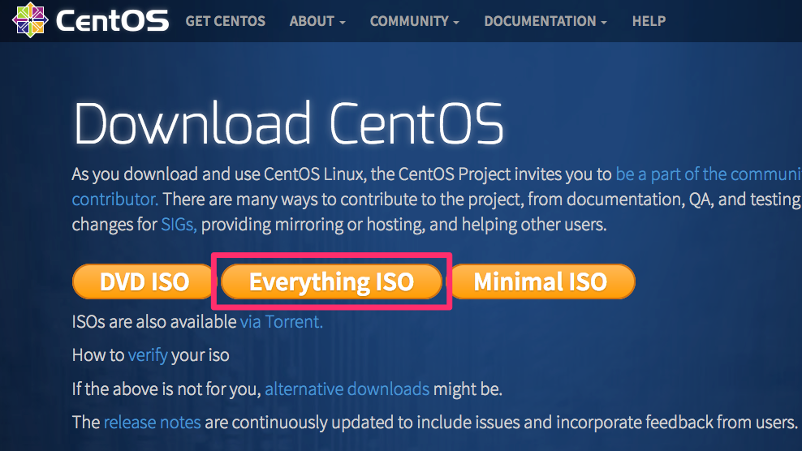Image resolution: width=802 pixels, height=451 pixels.
Task: Follow 'be a part of the community' link
Action: coord(709,174)
